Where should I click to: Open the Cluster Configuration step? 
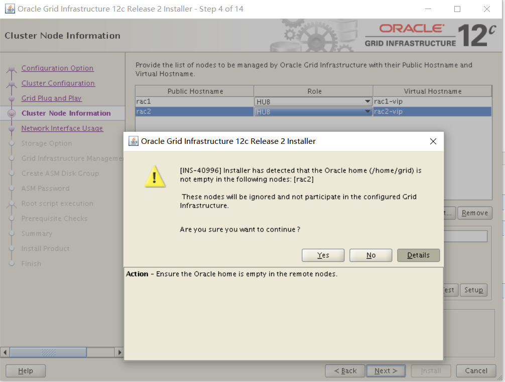pos(58,83)
